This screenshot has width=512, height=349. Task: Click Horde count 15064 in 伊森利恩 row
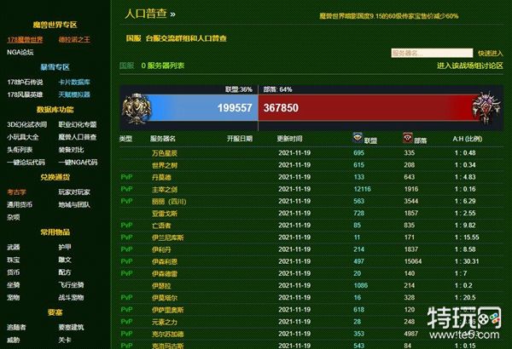pos(413,261)
